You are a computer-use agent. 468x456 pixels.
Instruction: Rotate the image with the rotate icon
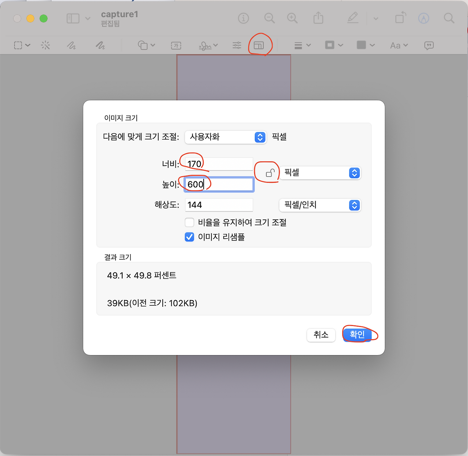(401, 18)
